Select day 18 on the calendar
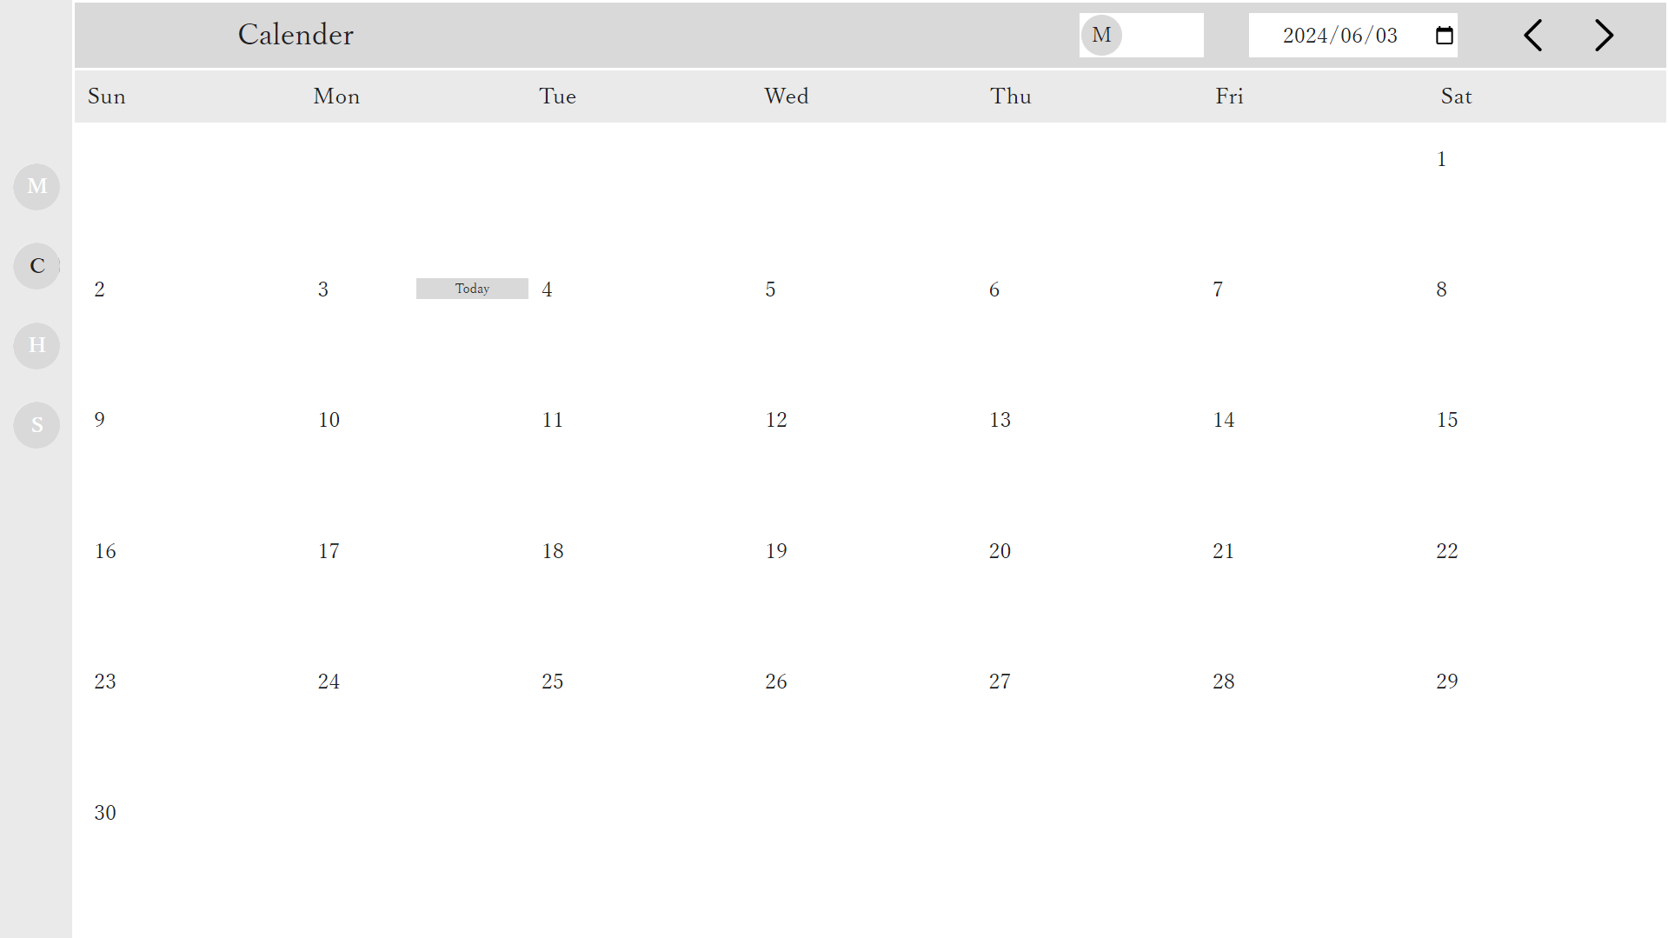 [x=553, y=551]
